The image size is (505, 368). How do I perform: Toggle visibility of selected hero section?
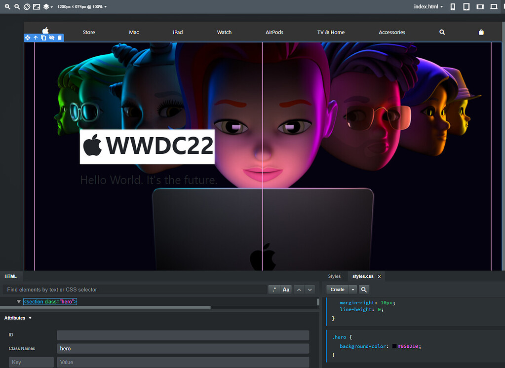[51, 38]
